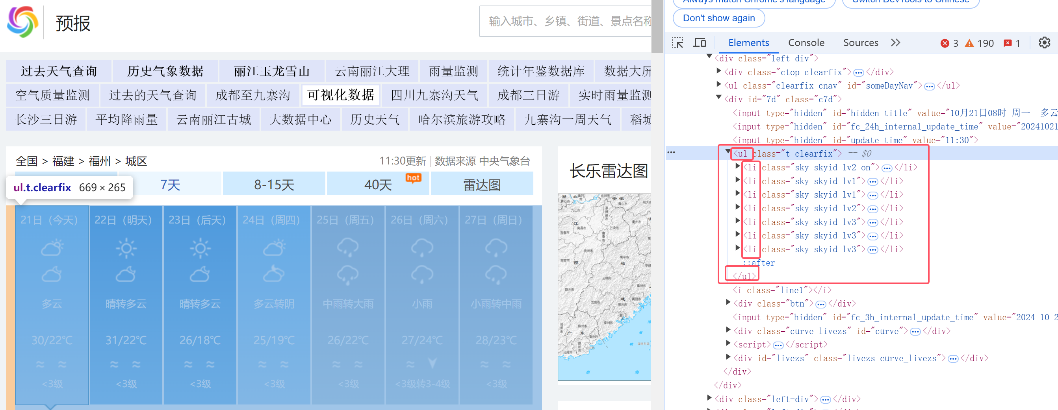
Task: Open 可视化数据 link
Action: click(340, 95)
